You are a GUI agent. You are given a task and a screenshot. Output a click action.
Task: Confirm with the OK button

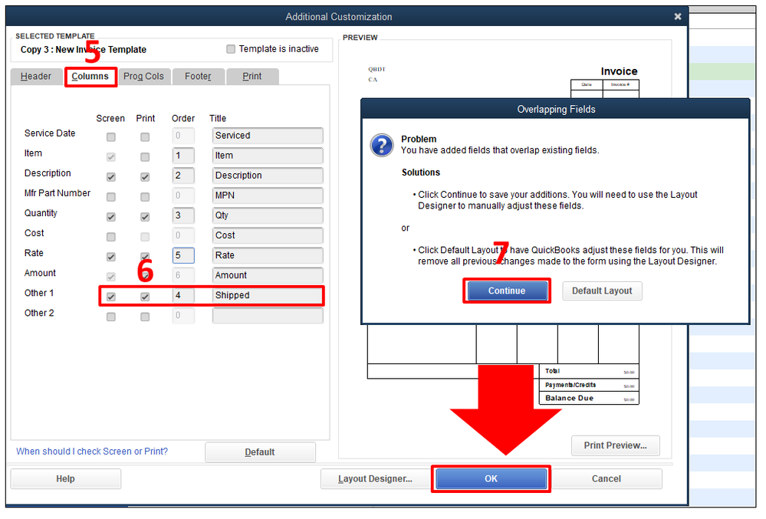coord(491,479)
